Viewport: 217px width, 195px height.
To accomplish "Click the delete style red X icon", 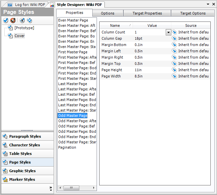I will (x=13, y=21).
